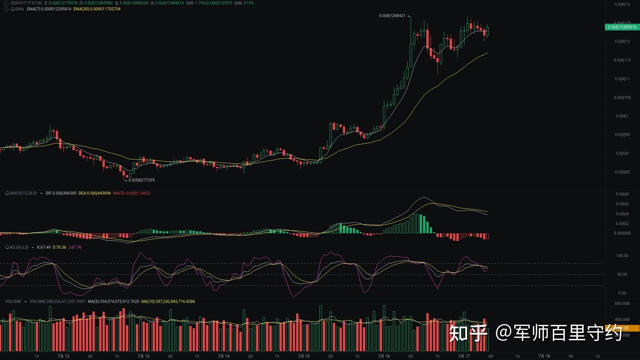Click the 2024-07-17 07:00 timestamp
This screenshot has width=640, height=360.
pyautogui.click(x=26, y=3)
